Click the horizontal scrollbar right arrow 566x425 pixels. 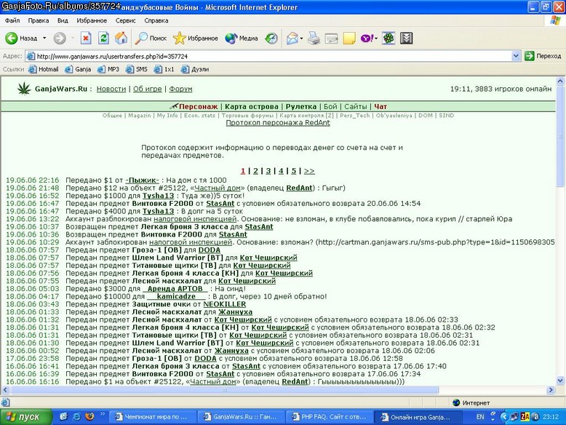tap(551, 390)
